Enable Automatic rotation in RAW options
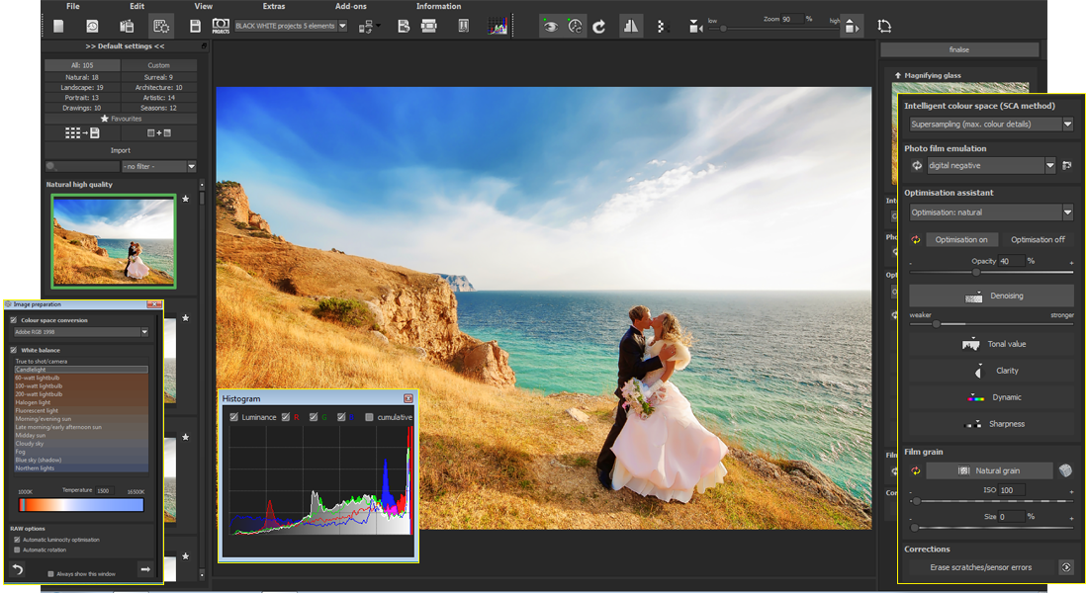This screenshot has height=593, width=1088. (x=17, y=550)
